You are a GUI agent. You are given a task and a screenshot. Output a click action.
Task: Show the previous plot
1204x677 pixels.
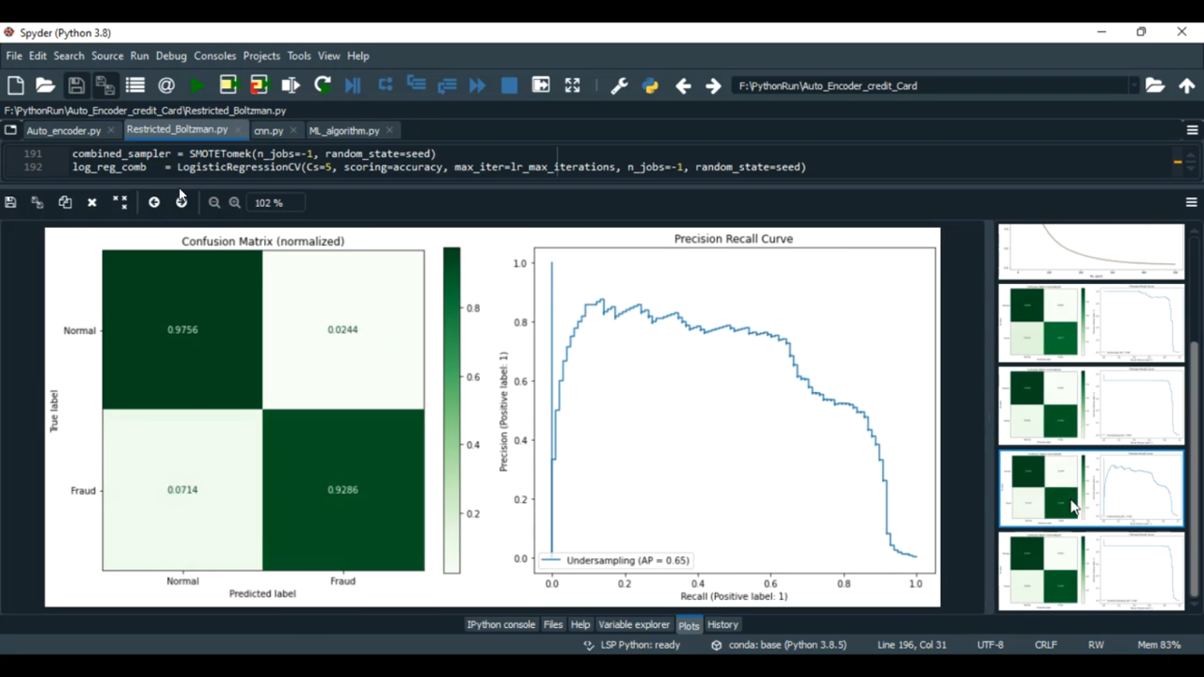pyautogui.click(x=154, y=203)
